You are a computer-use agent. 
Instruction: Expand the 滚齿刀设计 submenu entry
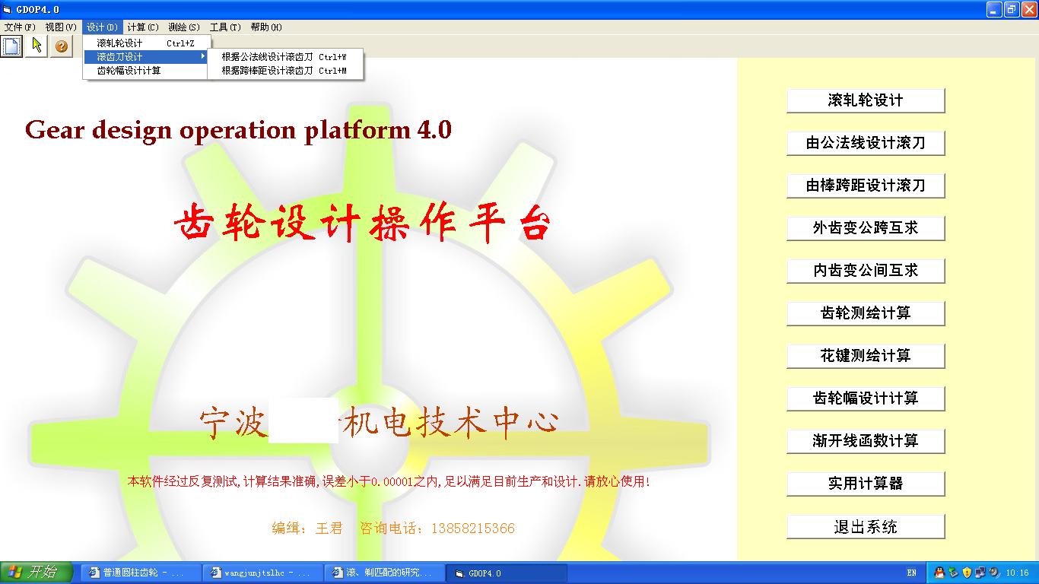coord(145,57)
